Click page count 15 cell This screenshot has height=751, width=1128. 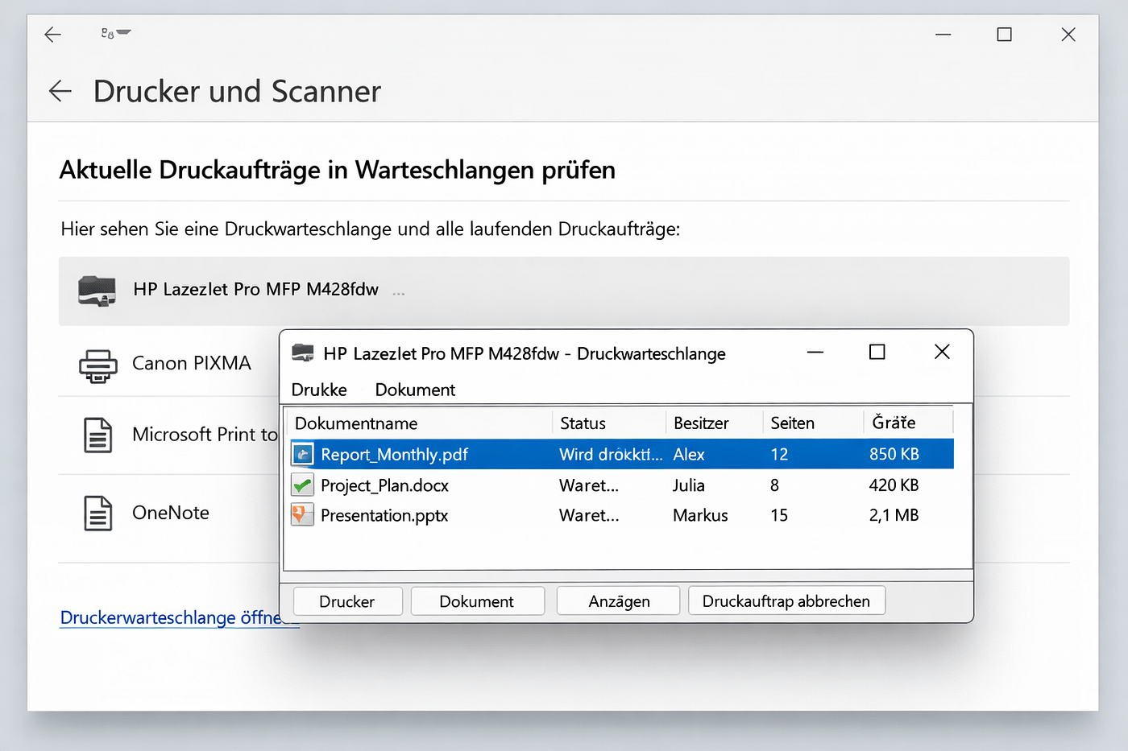click(x=779, y=515)
